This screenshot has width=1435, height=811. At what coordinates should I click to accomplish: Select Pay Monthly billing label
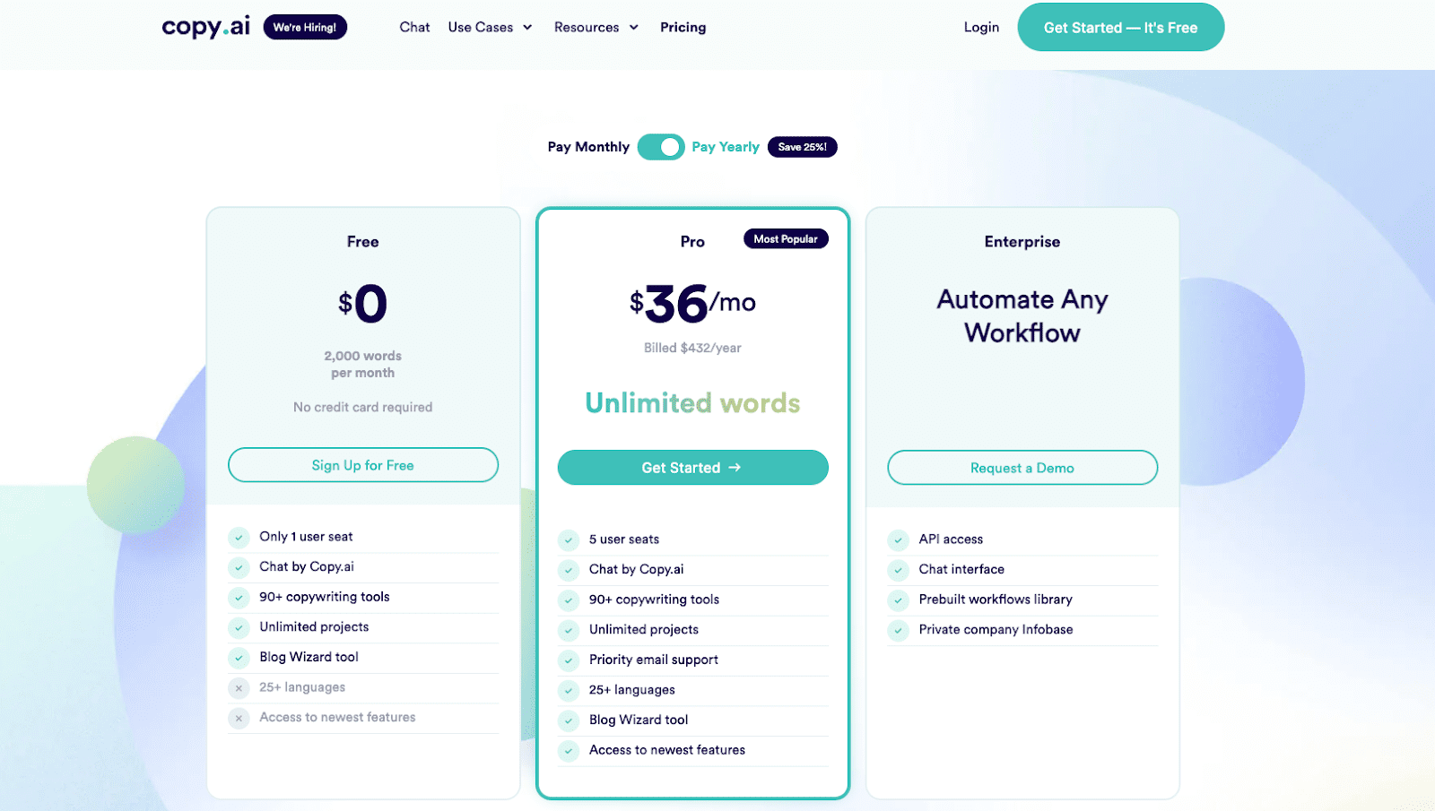588,146
